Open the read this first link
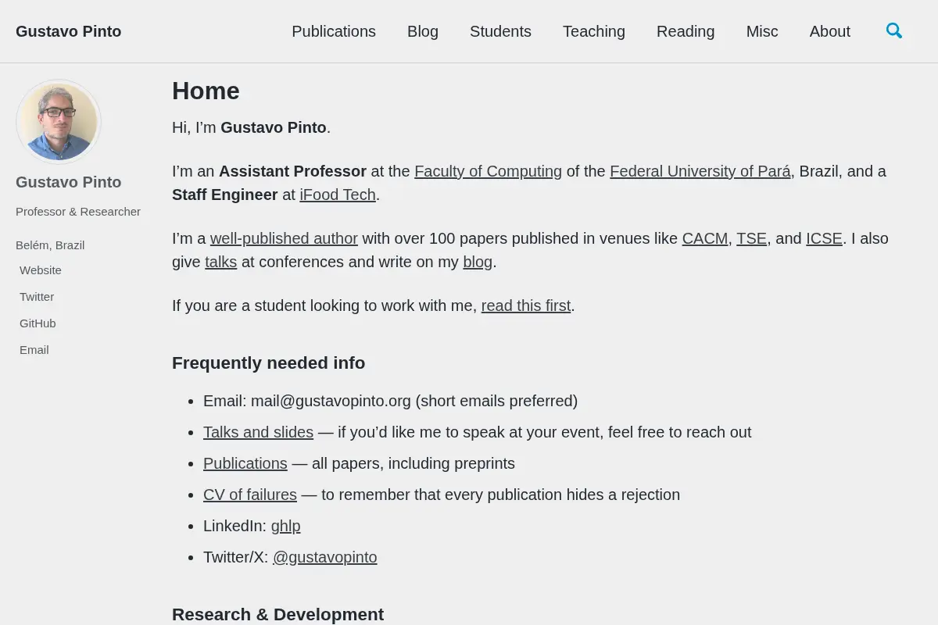The height and width of the screenshot is (625, 938). [x=526, y=305]
